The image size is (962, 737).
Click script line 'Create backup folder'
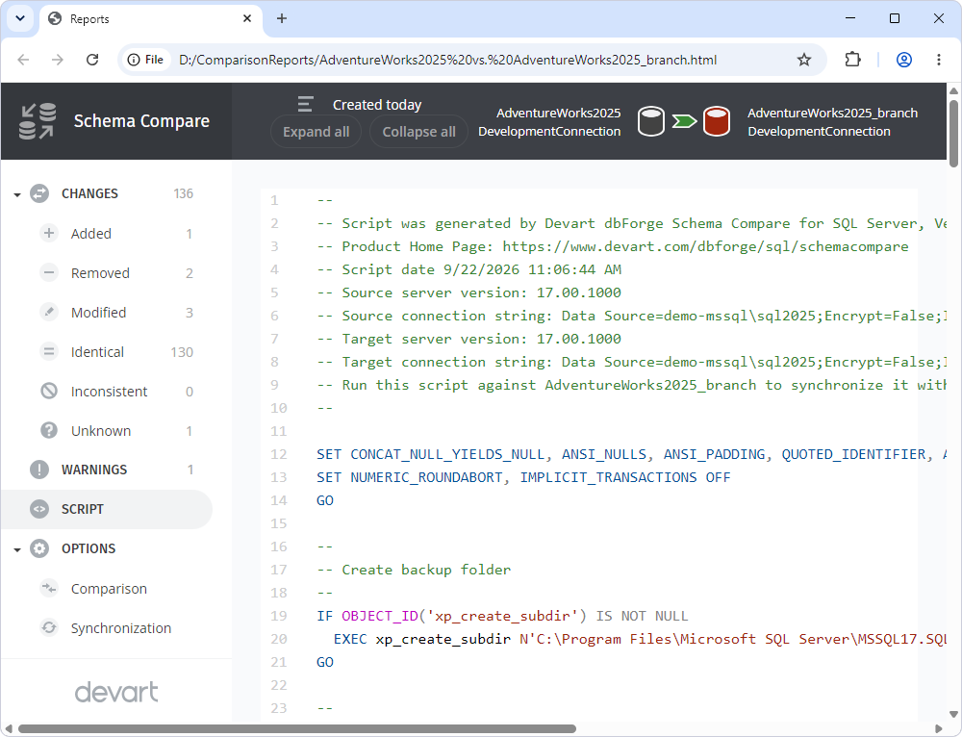click(x=414, y=570)
